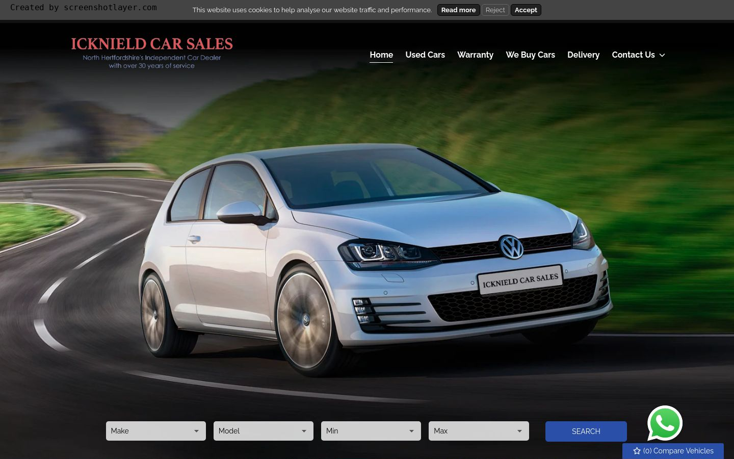734x459 pixels.
Task: Open the Model dropdown
Action: (x=264, y=431)
